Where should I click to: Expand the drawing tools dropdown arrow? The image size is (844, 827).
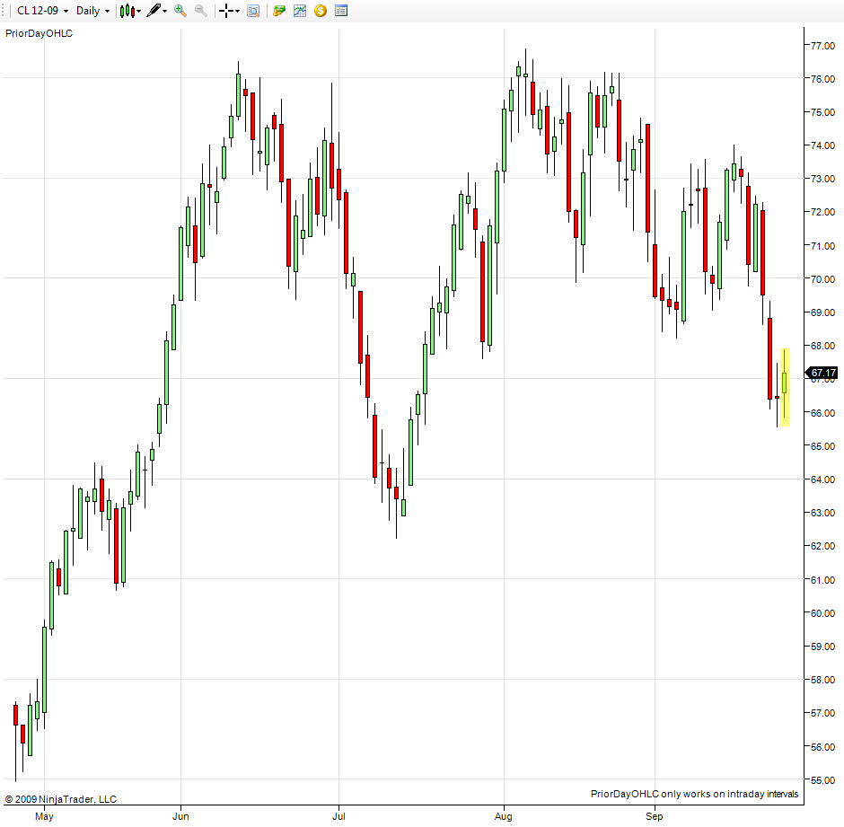pyautogui.click(x=164, y=12)
